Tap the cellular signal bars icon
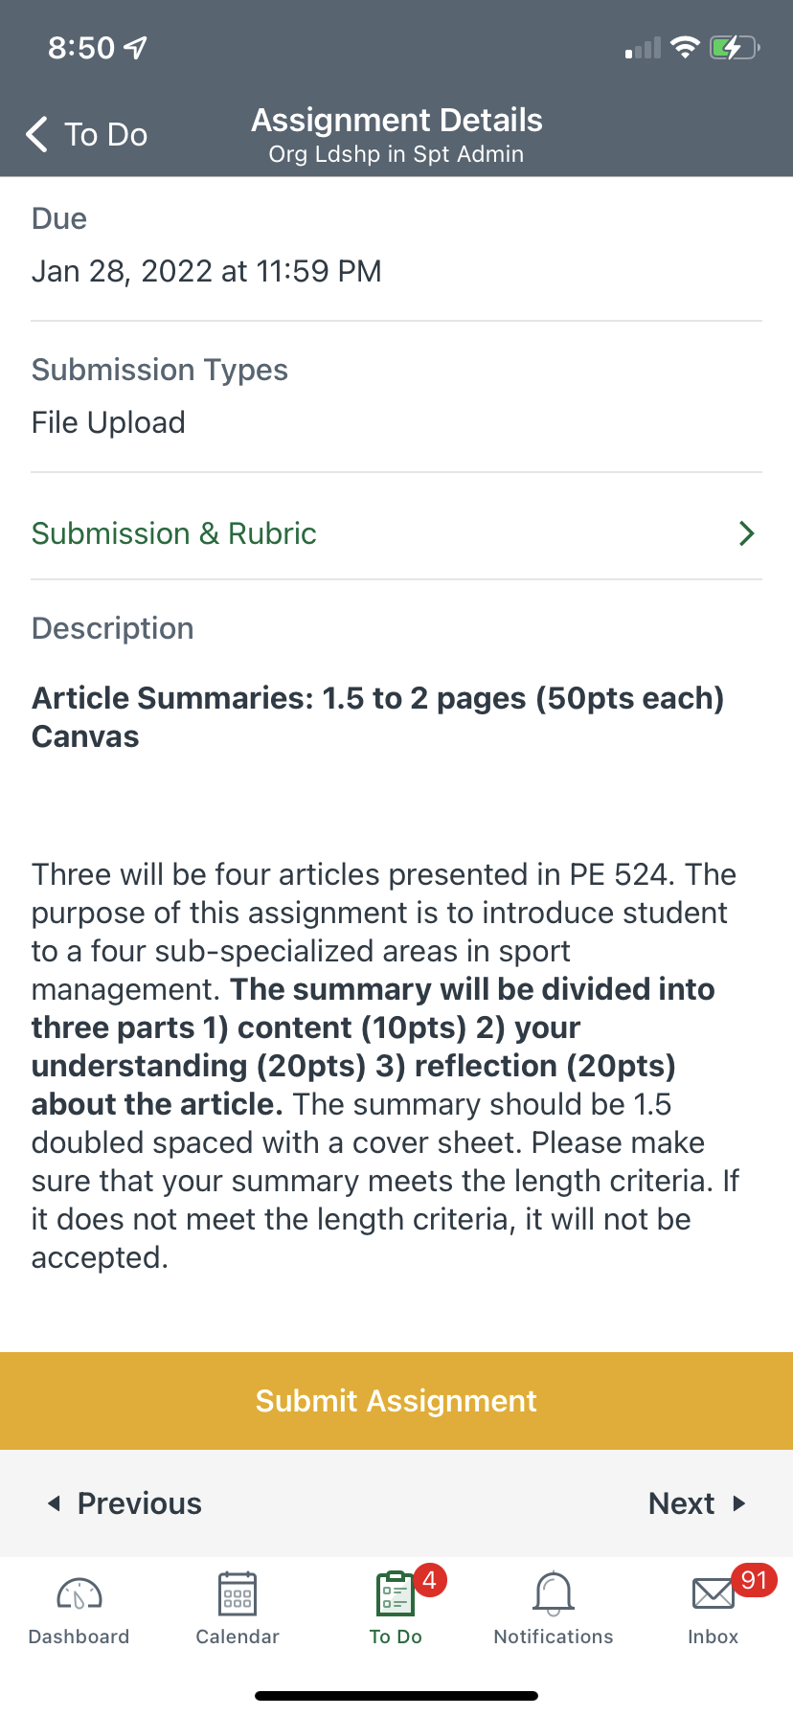The image size is (793, 1716). 644,48
